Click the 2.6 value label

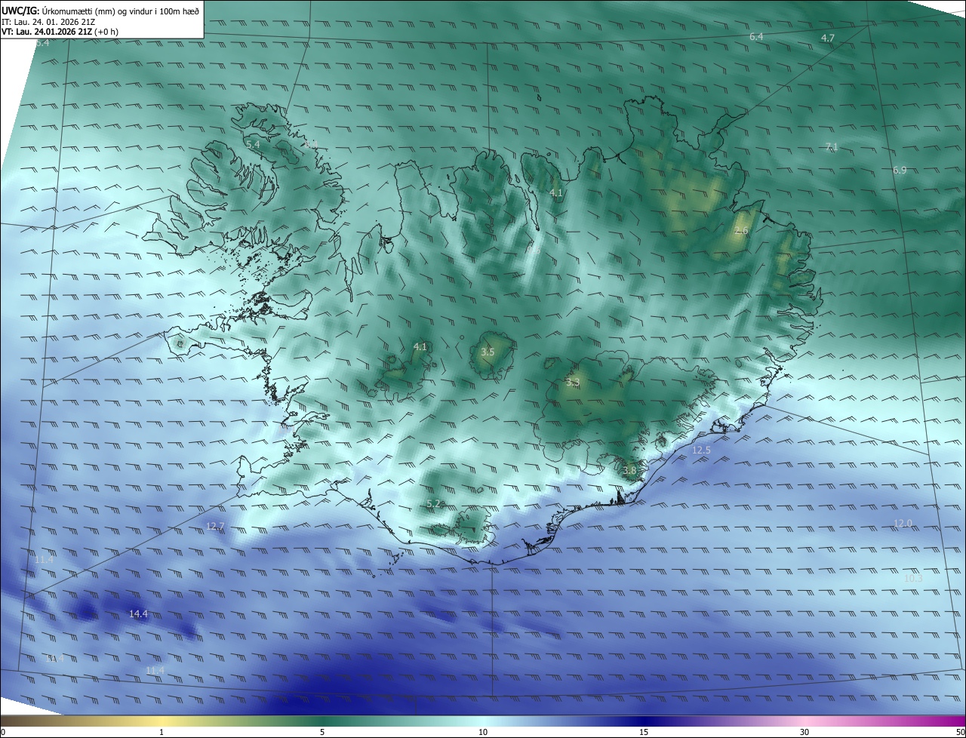pos(741,231)
